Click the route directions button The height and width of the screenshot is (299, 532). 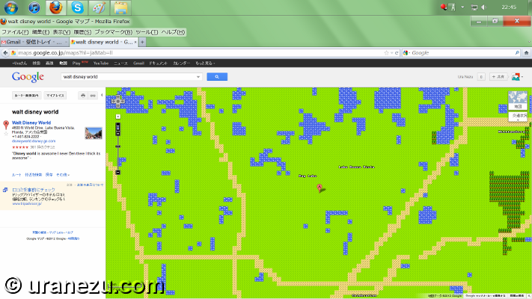click(x=26, y=96)
